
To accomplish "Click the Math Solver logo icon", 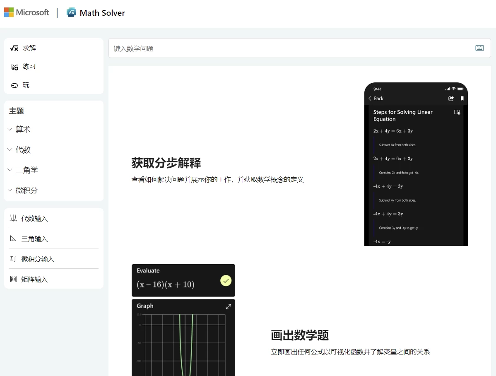I will pos(71,12).
